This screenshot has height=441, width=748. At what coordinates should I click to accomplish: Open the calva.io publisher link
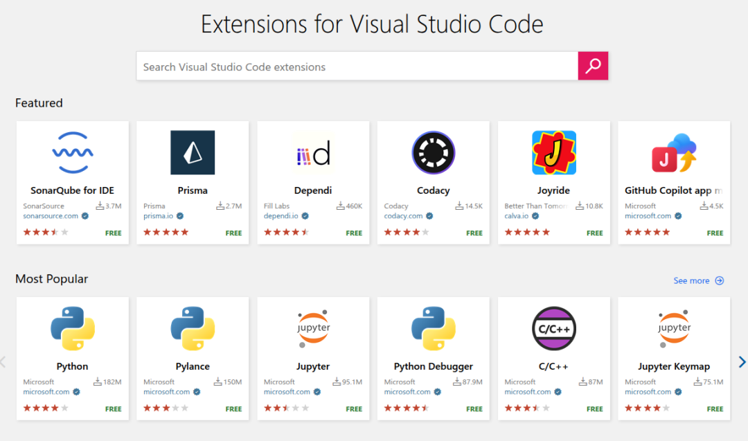517,216
